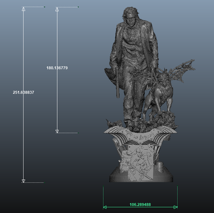Select locator dot ending the top 180.136779 dotted line
214x213 pixels.
click(x=78, y=7)
